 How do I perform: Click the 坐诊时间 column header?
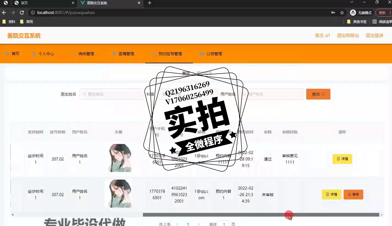click(36, 132)
